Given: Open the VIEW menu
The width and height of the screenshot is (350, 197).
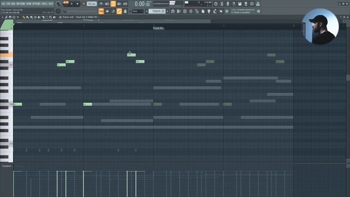Looking at the screenshot, I should (29, 4).
